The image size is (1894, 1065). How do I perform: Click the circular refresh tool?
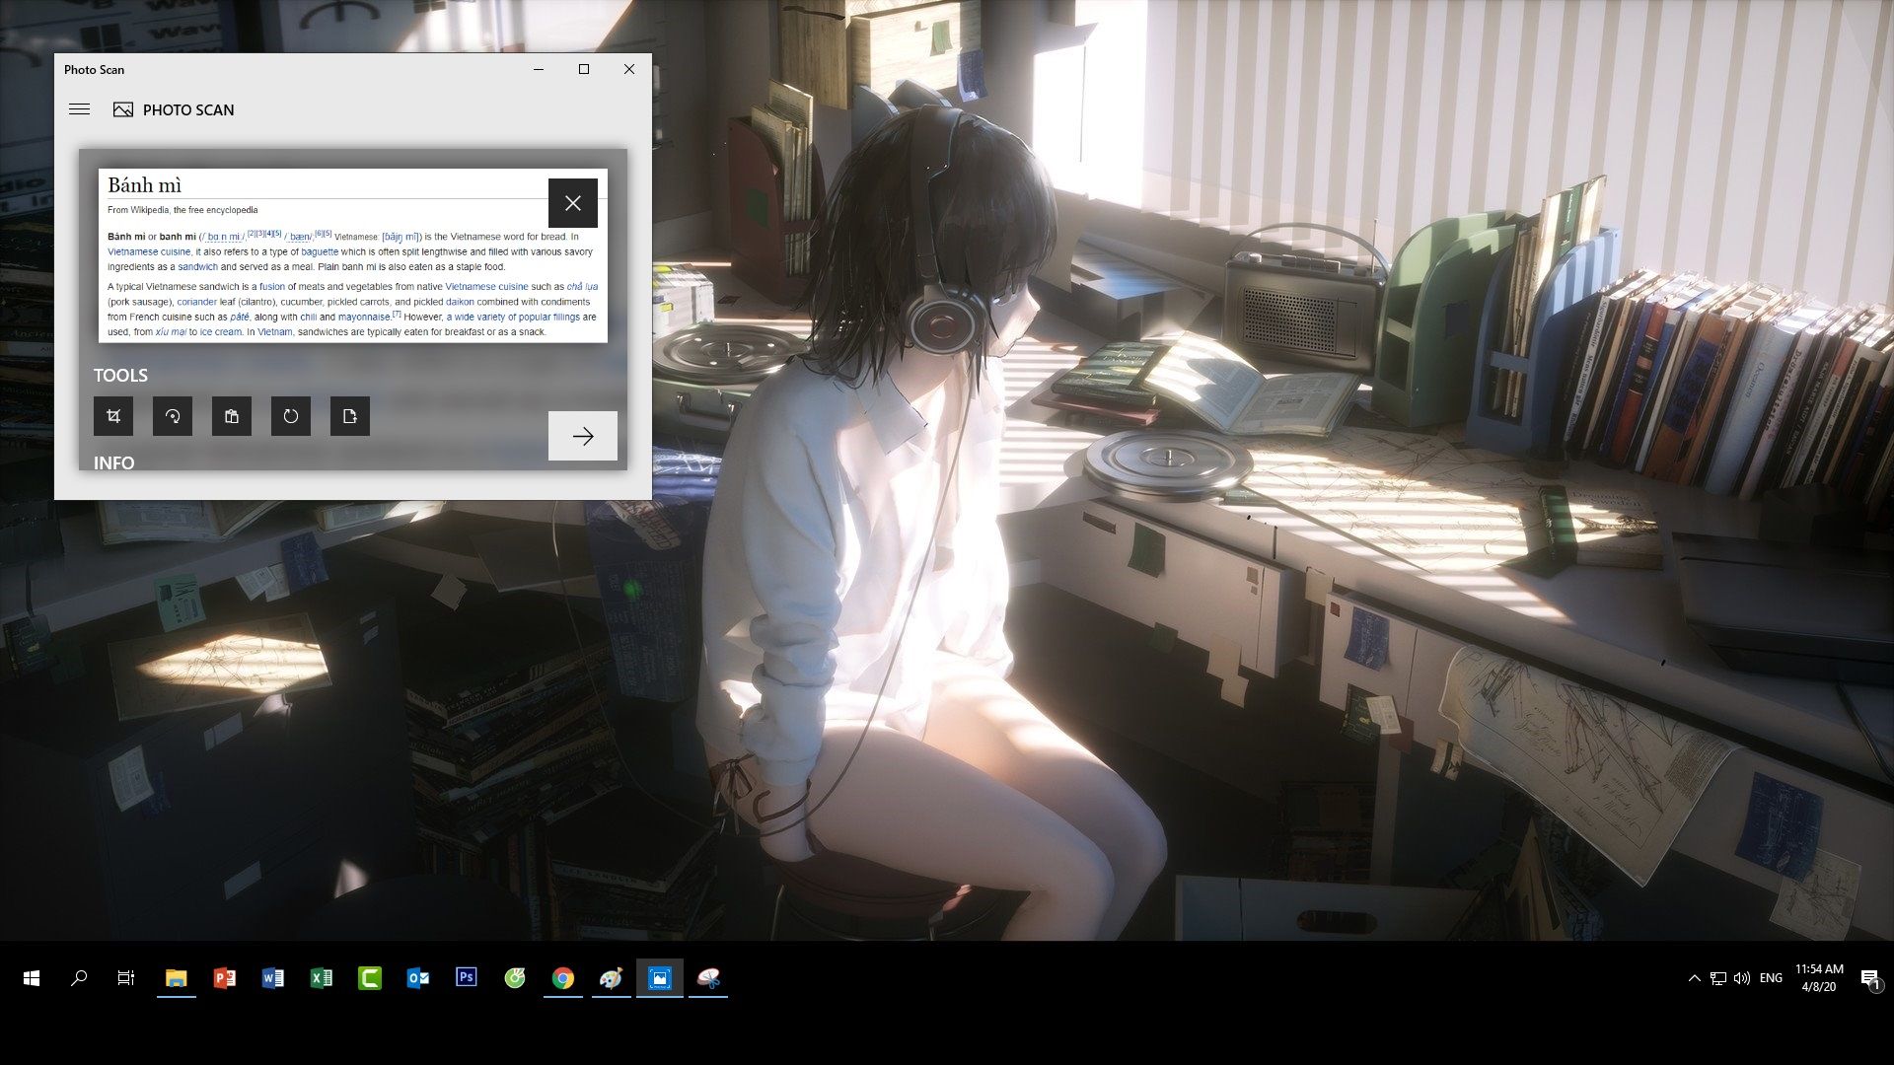291,416
